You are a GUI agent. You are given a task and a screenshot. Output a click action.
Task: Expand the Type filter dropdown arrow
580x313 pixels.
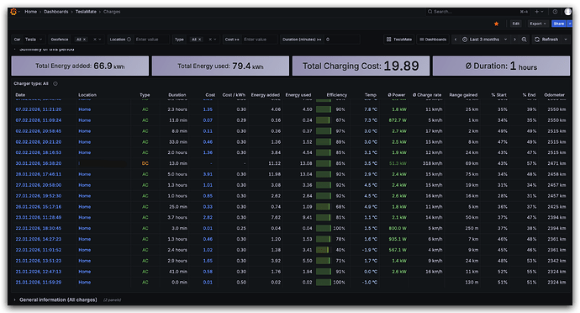[215, 40]
